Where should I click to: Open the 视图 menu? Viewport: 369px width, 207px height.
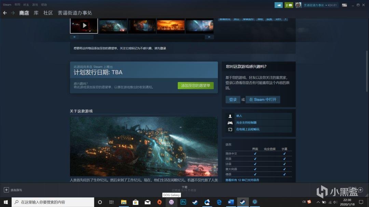(17, 5)
